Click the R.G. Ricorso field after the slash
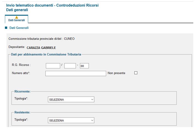This screenshot has width=196, height=133. tap(70, 66)
